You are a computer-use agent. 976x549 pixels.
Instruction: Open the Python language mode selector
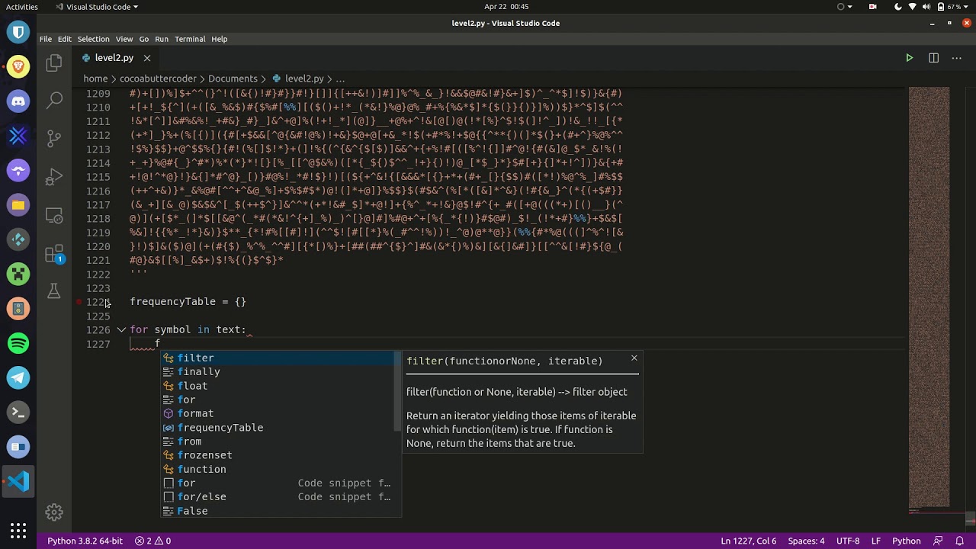click(906, 541)
